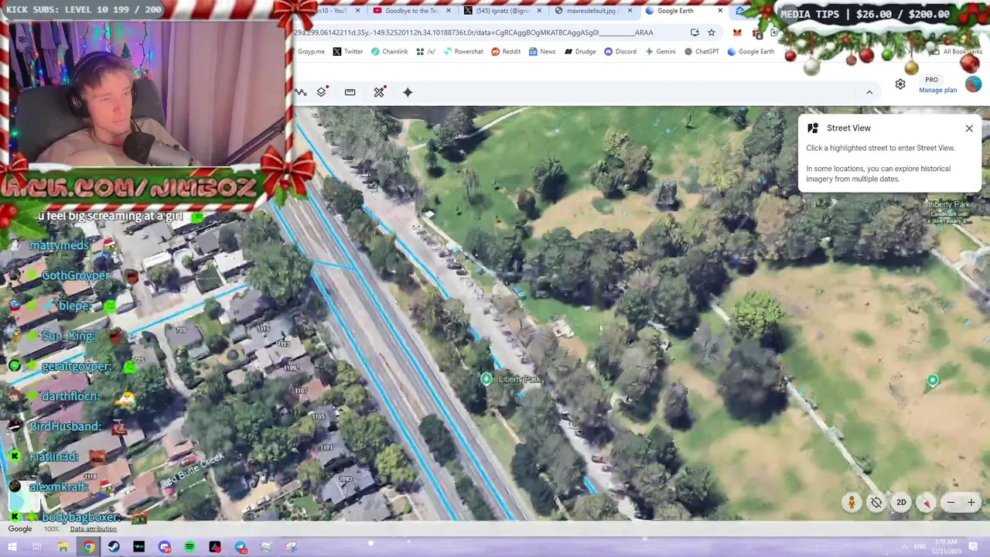
Task: Open File Explorer from the taskbar
Action: point(63,547)
